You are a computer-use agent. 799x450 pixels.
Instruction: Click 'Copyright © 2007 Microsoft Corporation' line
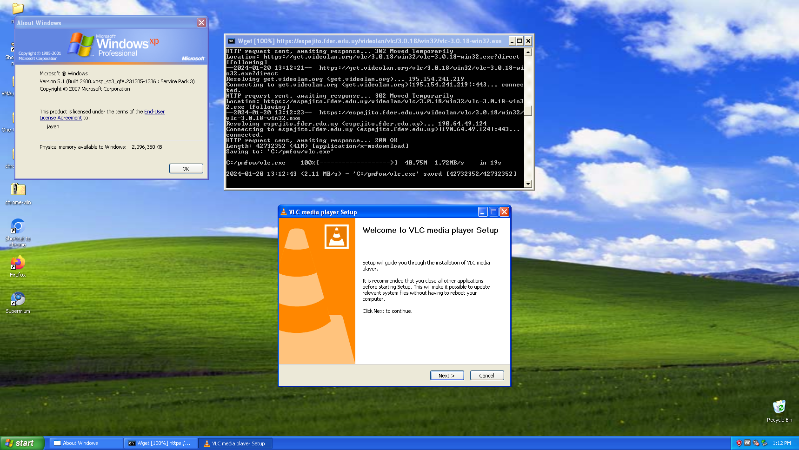click(85, 89)
